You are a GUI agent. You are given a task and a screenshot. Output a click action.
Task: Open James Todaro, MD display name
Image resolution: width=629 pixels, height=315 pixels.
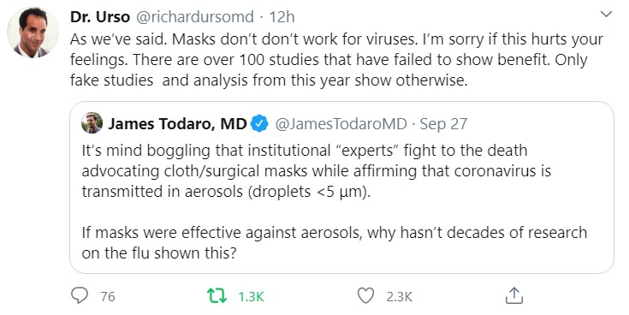(x=177, y=124)
